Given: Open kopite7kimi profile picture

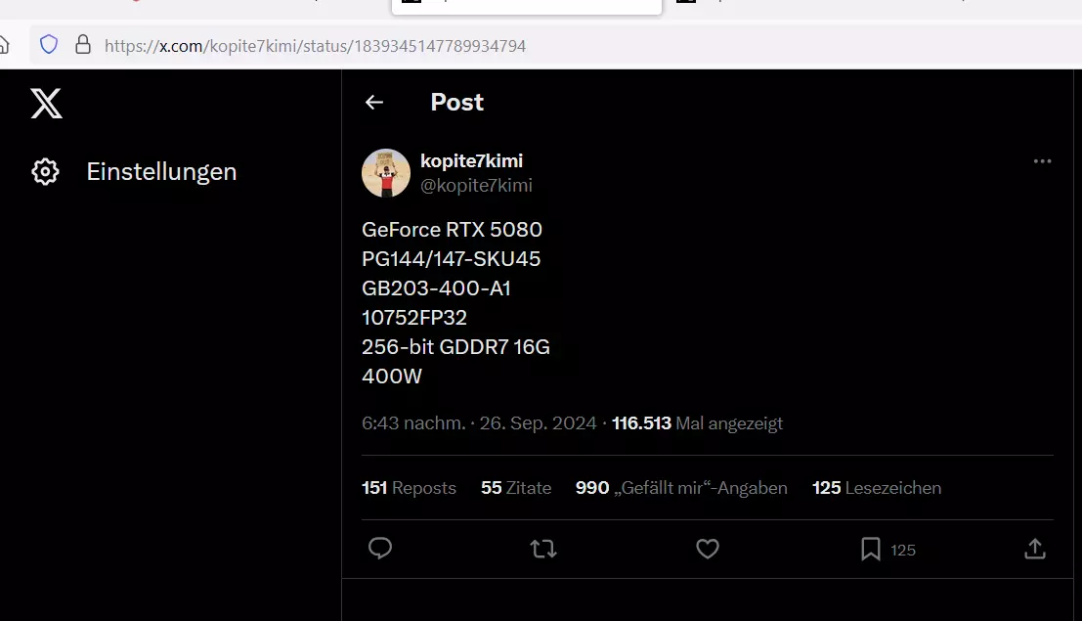Looking at the screenshot, I should point(386,173).
